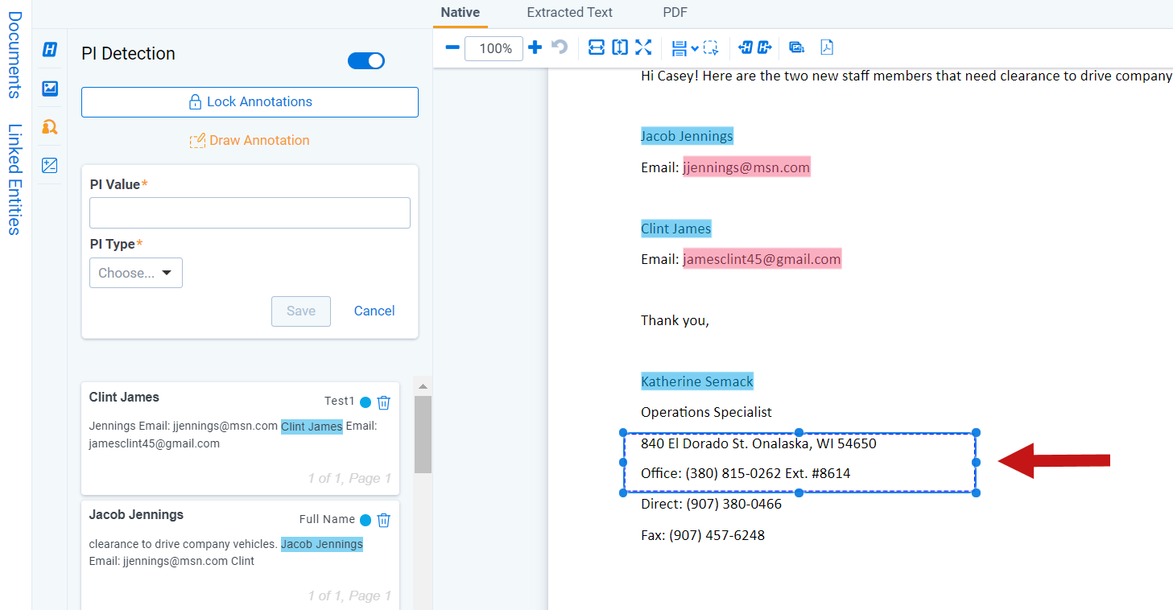Expand the PI Type Choose dropdown

[136, 273]
